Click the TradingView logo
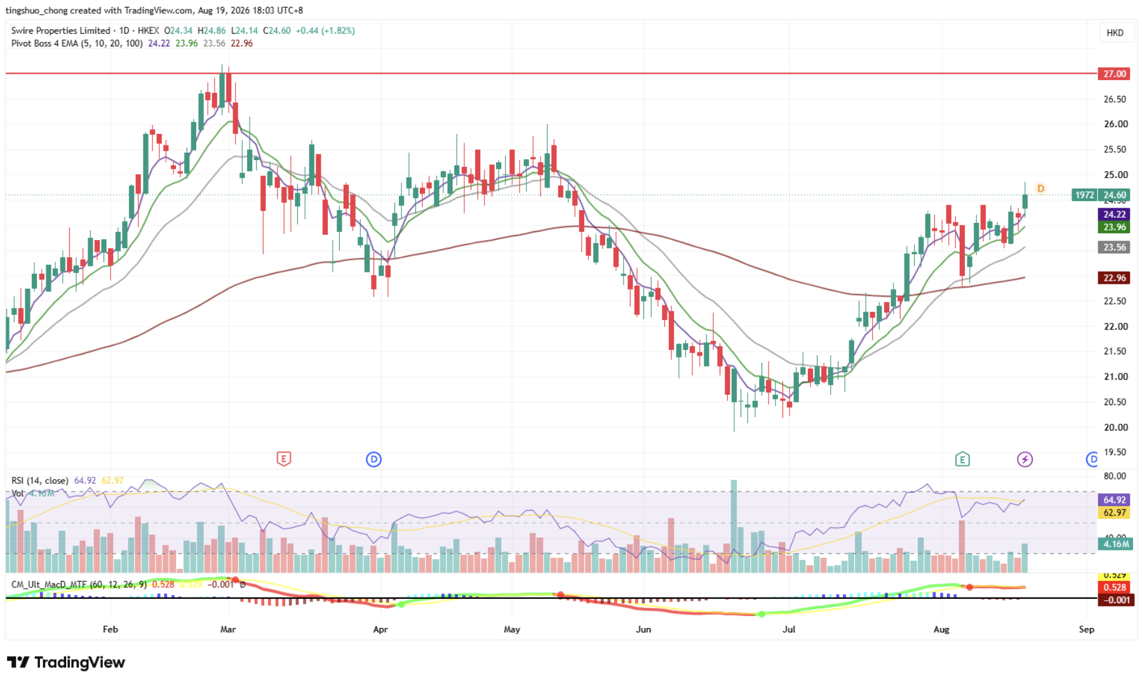Viewport: 1142px width, 682px height. coord(66,662)
